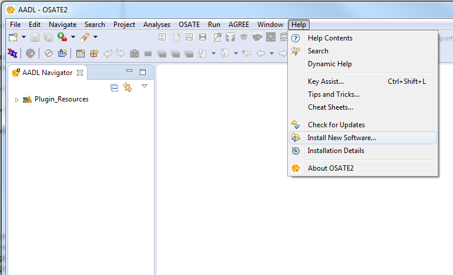This screenshot has width=453, height=275.
Task: Open the External Tools dropdown arrow
Action: 73,37
